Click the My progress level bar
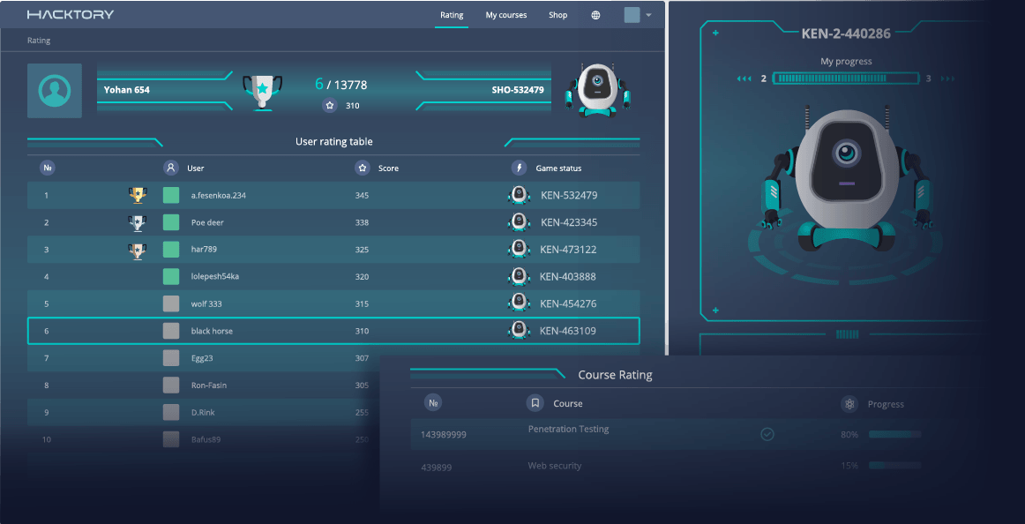 [847, 79]
